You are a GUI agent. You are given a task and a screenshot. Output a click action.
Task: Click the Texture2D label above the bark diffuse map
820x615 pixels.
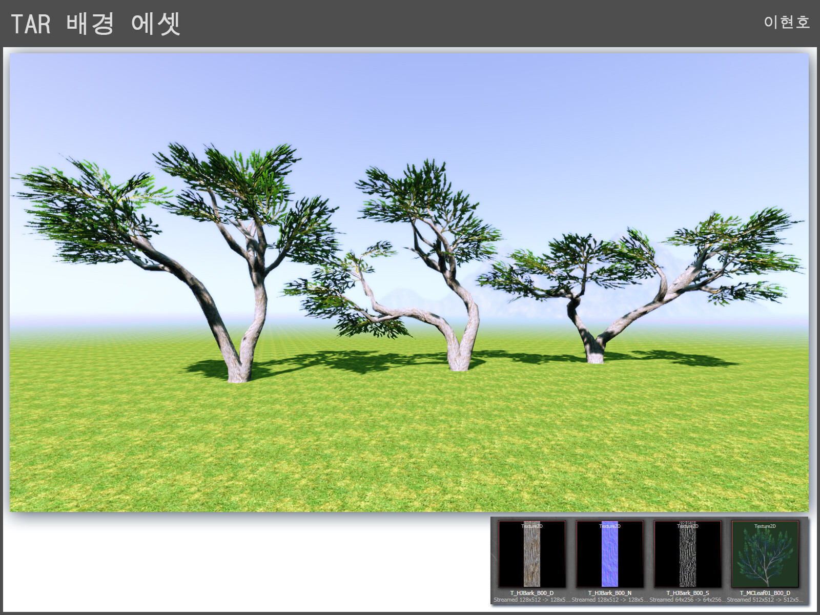pyautogui.click(x=533, y=526)
